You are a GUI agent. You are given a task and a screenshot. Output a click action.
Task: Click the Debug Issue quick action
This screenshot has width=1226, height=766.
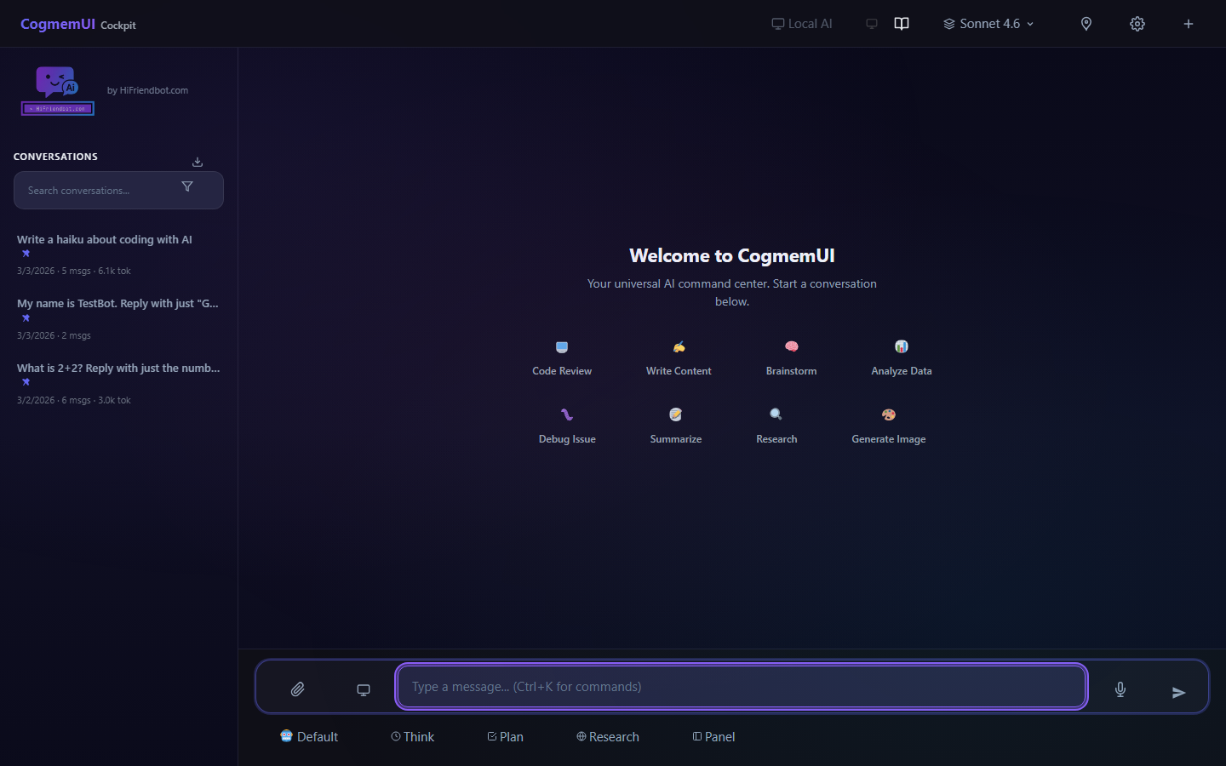pos(567,426)
